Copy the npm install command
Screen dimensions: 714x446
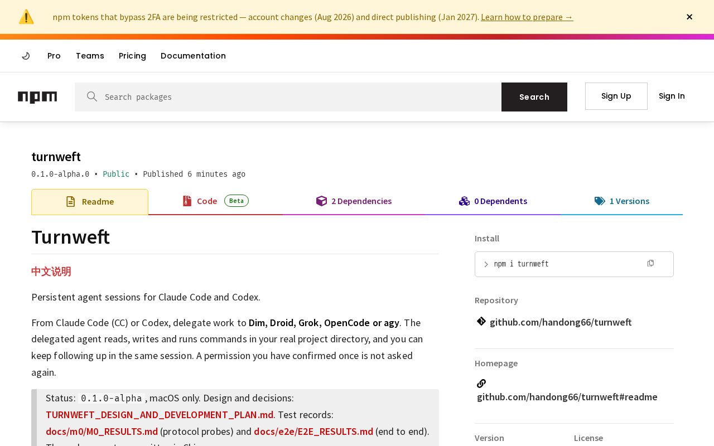(650, 263)
